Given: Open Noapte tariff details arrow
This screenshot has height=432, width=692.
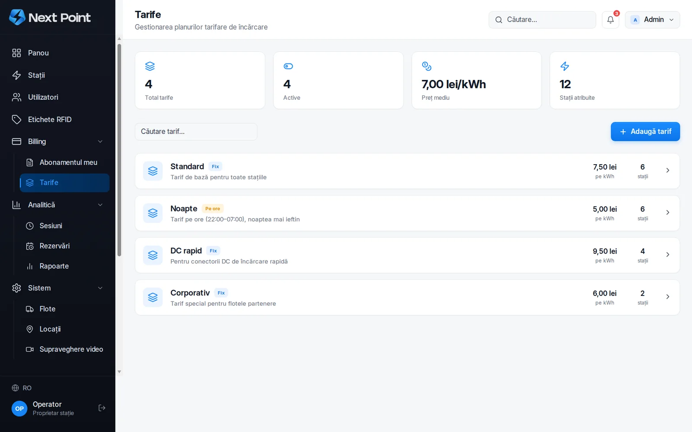Looking at the screenshot, I should (x=668, y=213).
